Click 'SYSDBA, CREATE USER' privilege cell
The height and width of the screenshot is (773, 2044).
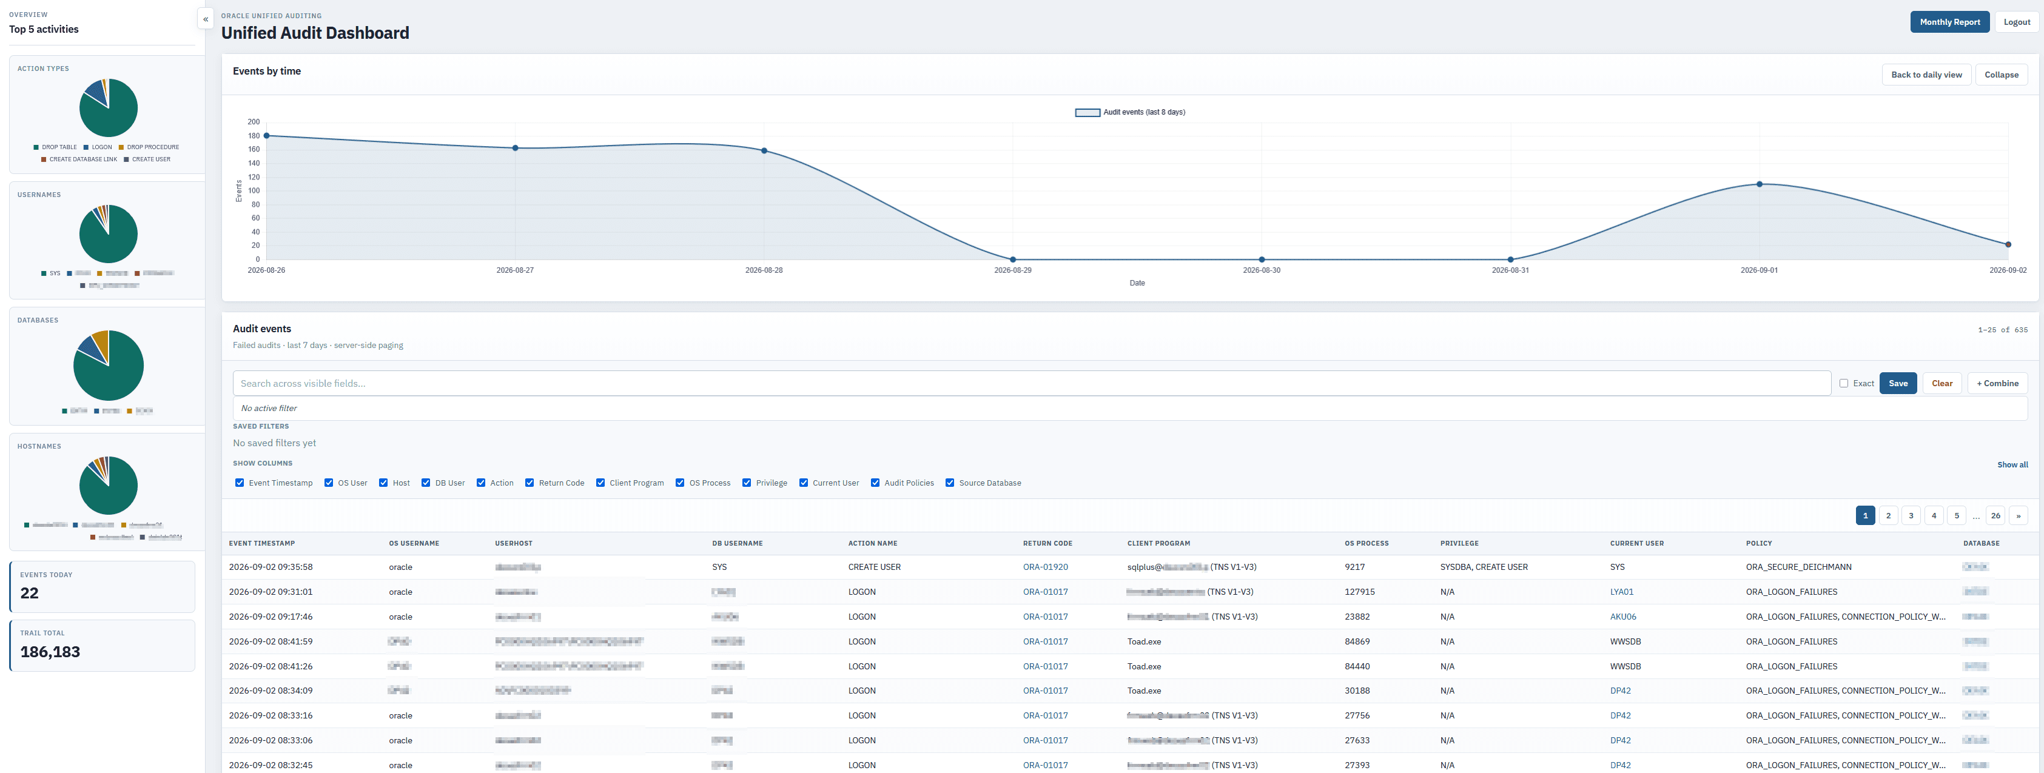point(1483,567)
